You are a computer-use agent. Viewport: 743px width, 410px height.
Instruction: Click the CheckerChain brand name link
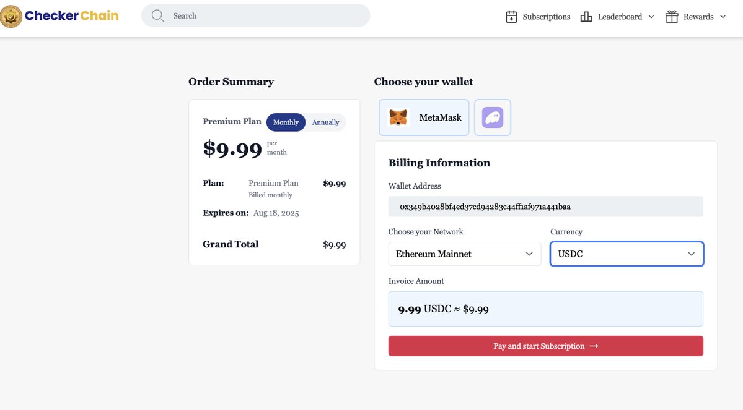pos(71,15)
